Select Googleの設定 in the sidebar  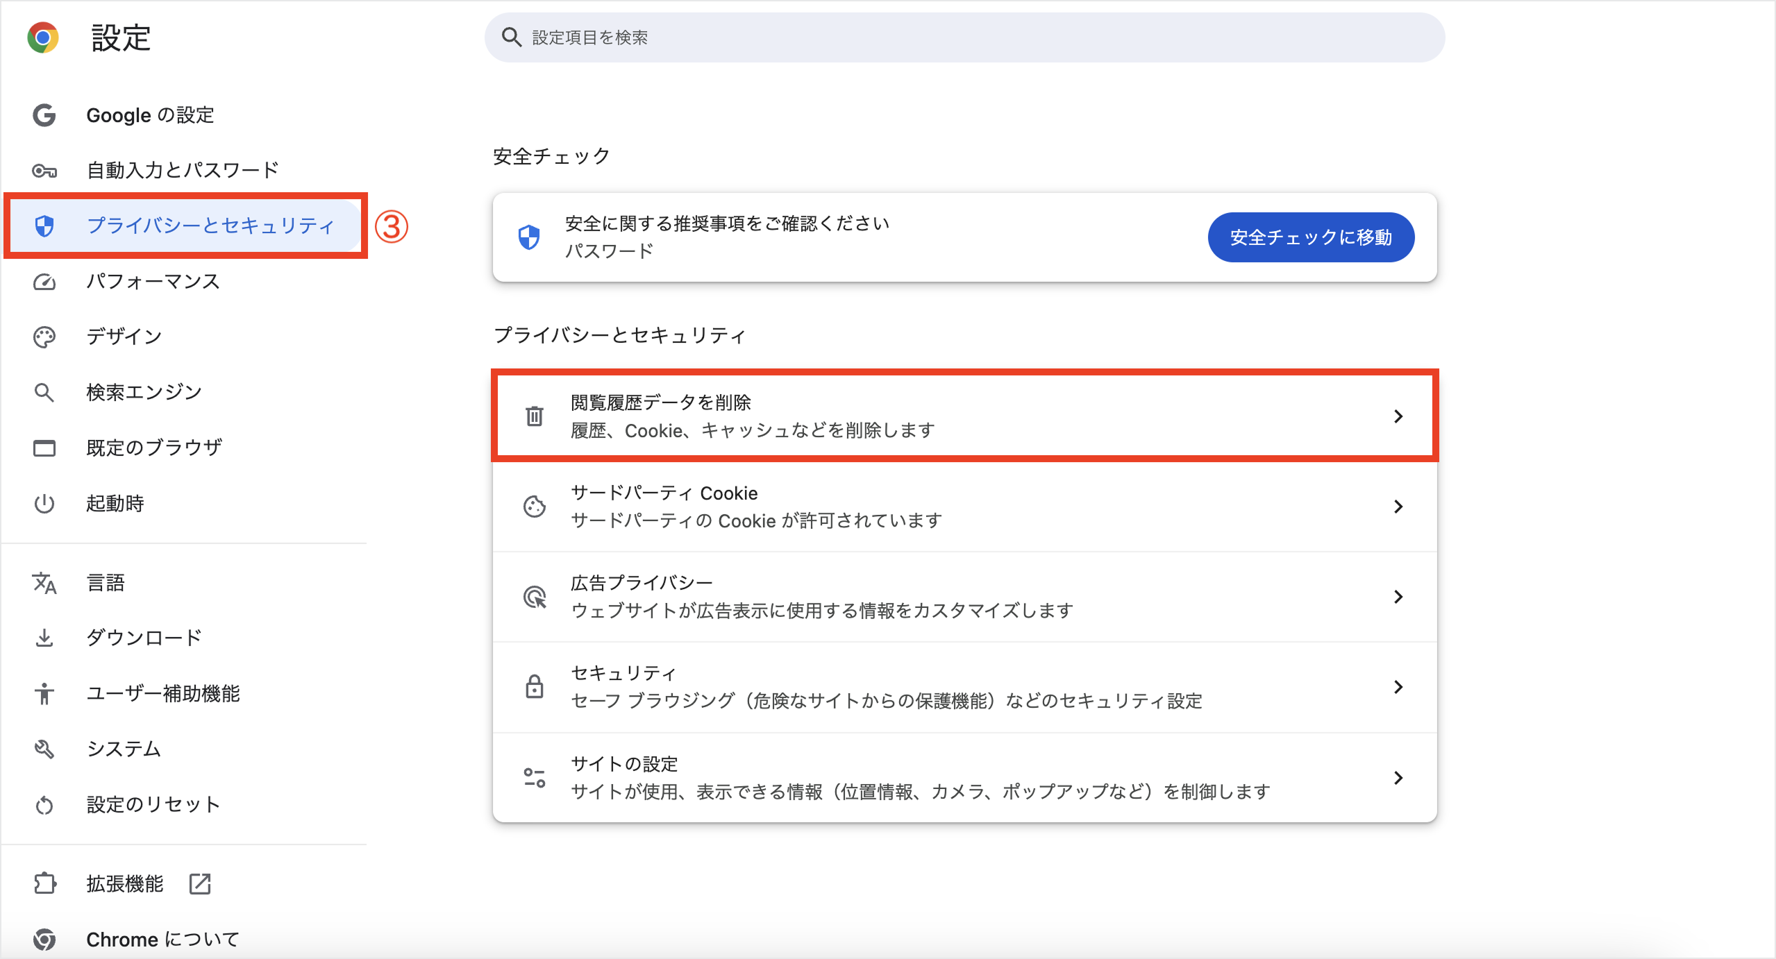pos(150,115)
